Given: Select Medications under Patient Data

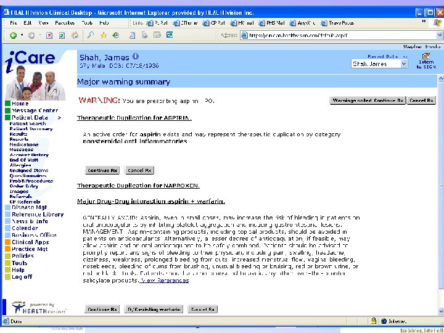Looking at the screenshot, I should pyautogui.click(x=24, y=144).
